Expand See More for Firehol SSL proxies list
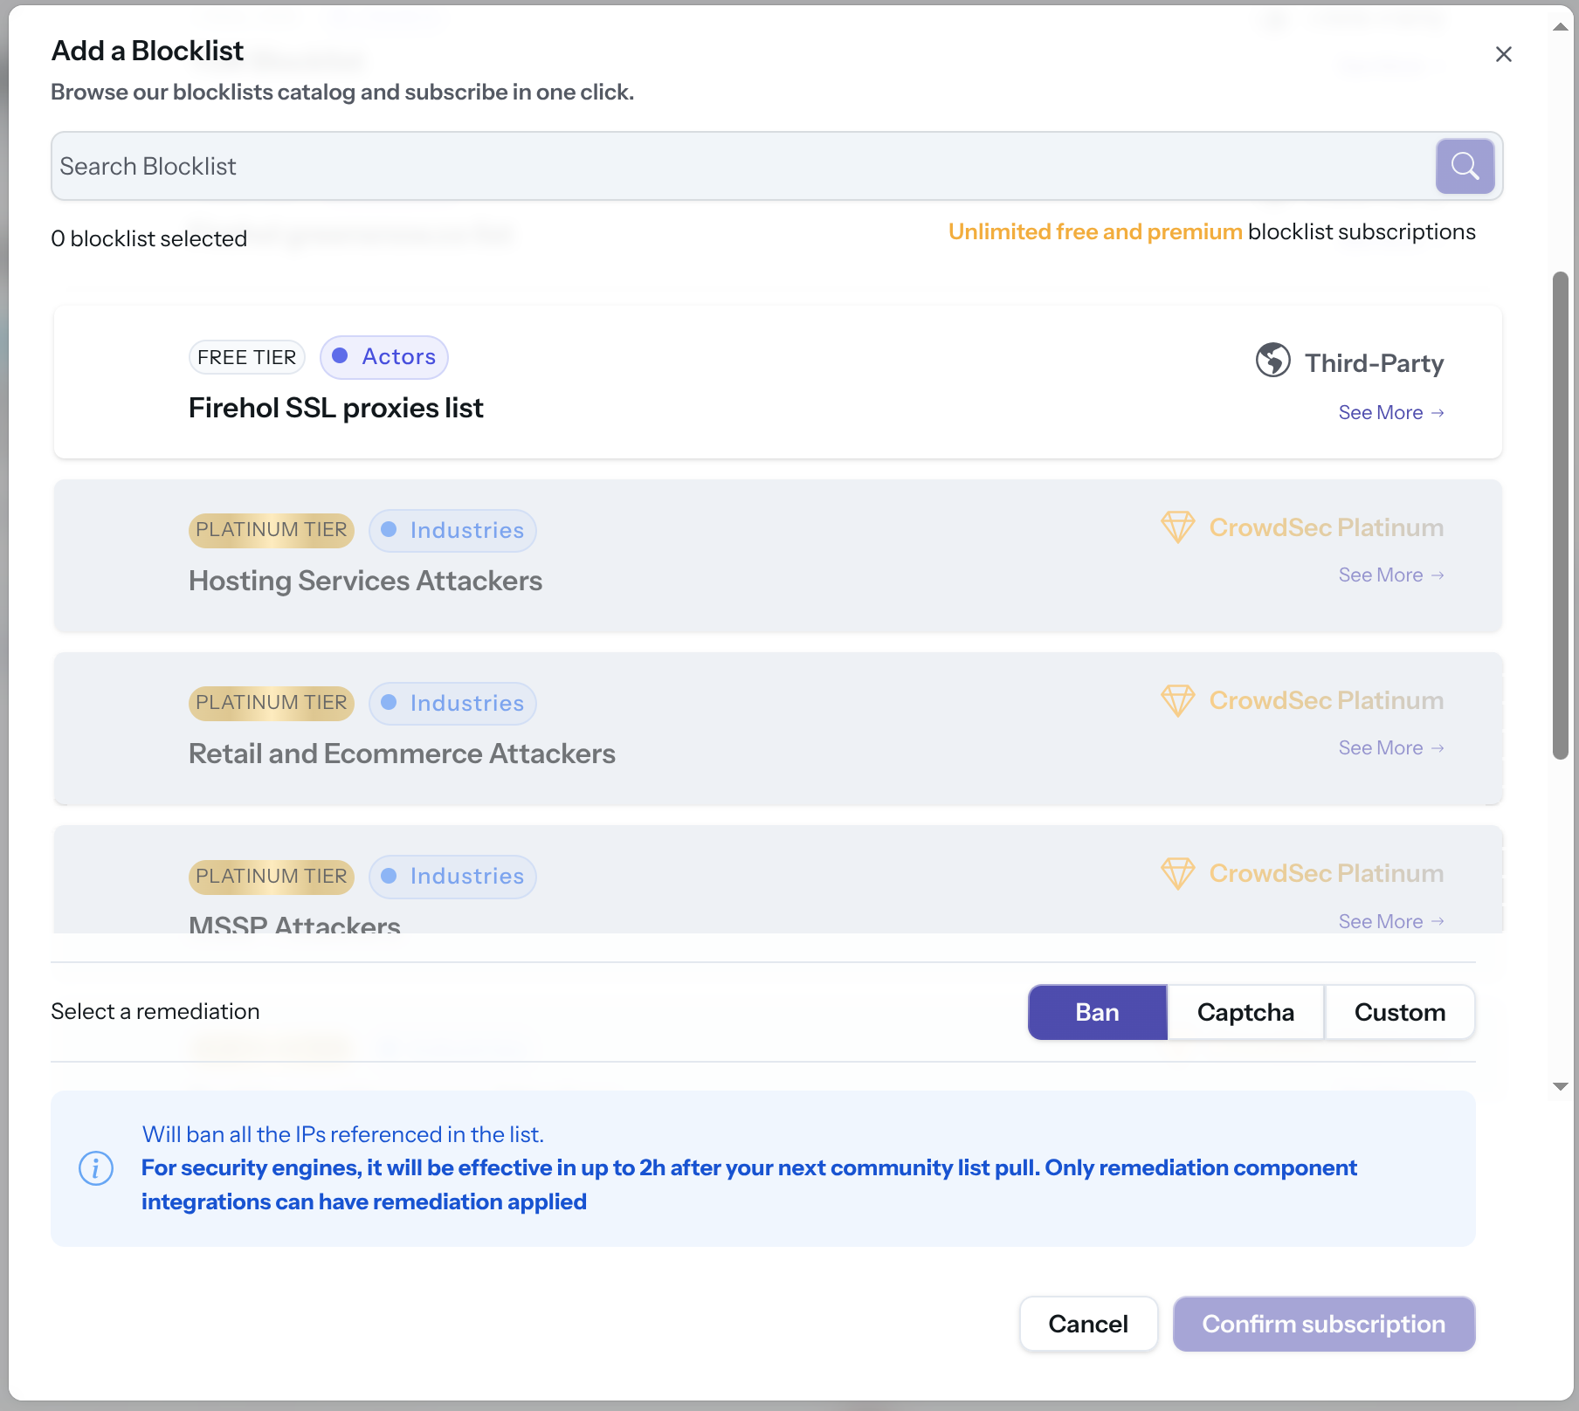Screen dimensions: 1579x1411 click(1389, 412)
